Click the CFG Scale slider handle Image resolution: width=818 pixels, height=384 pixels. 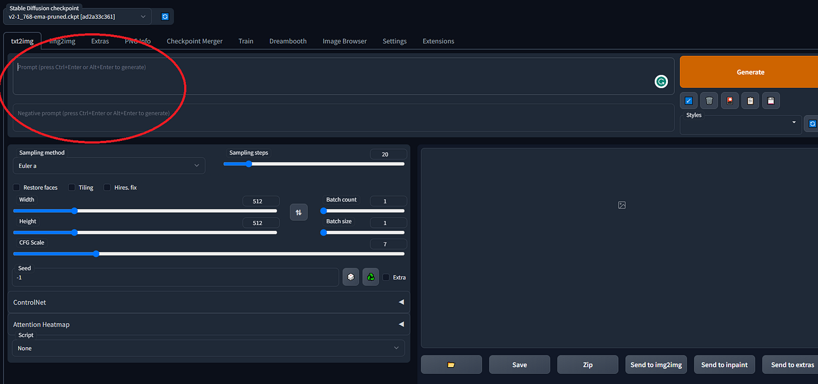tap(96, 254)
